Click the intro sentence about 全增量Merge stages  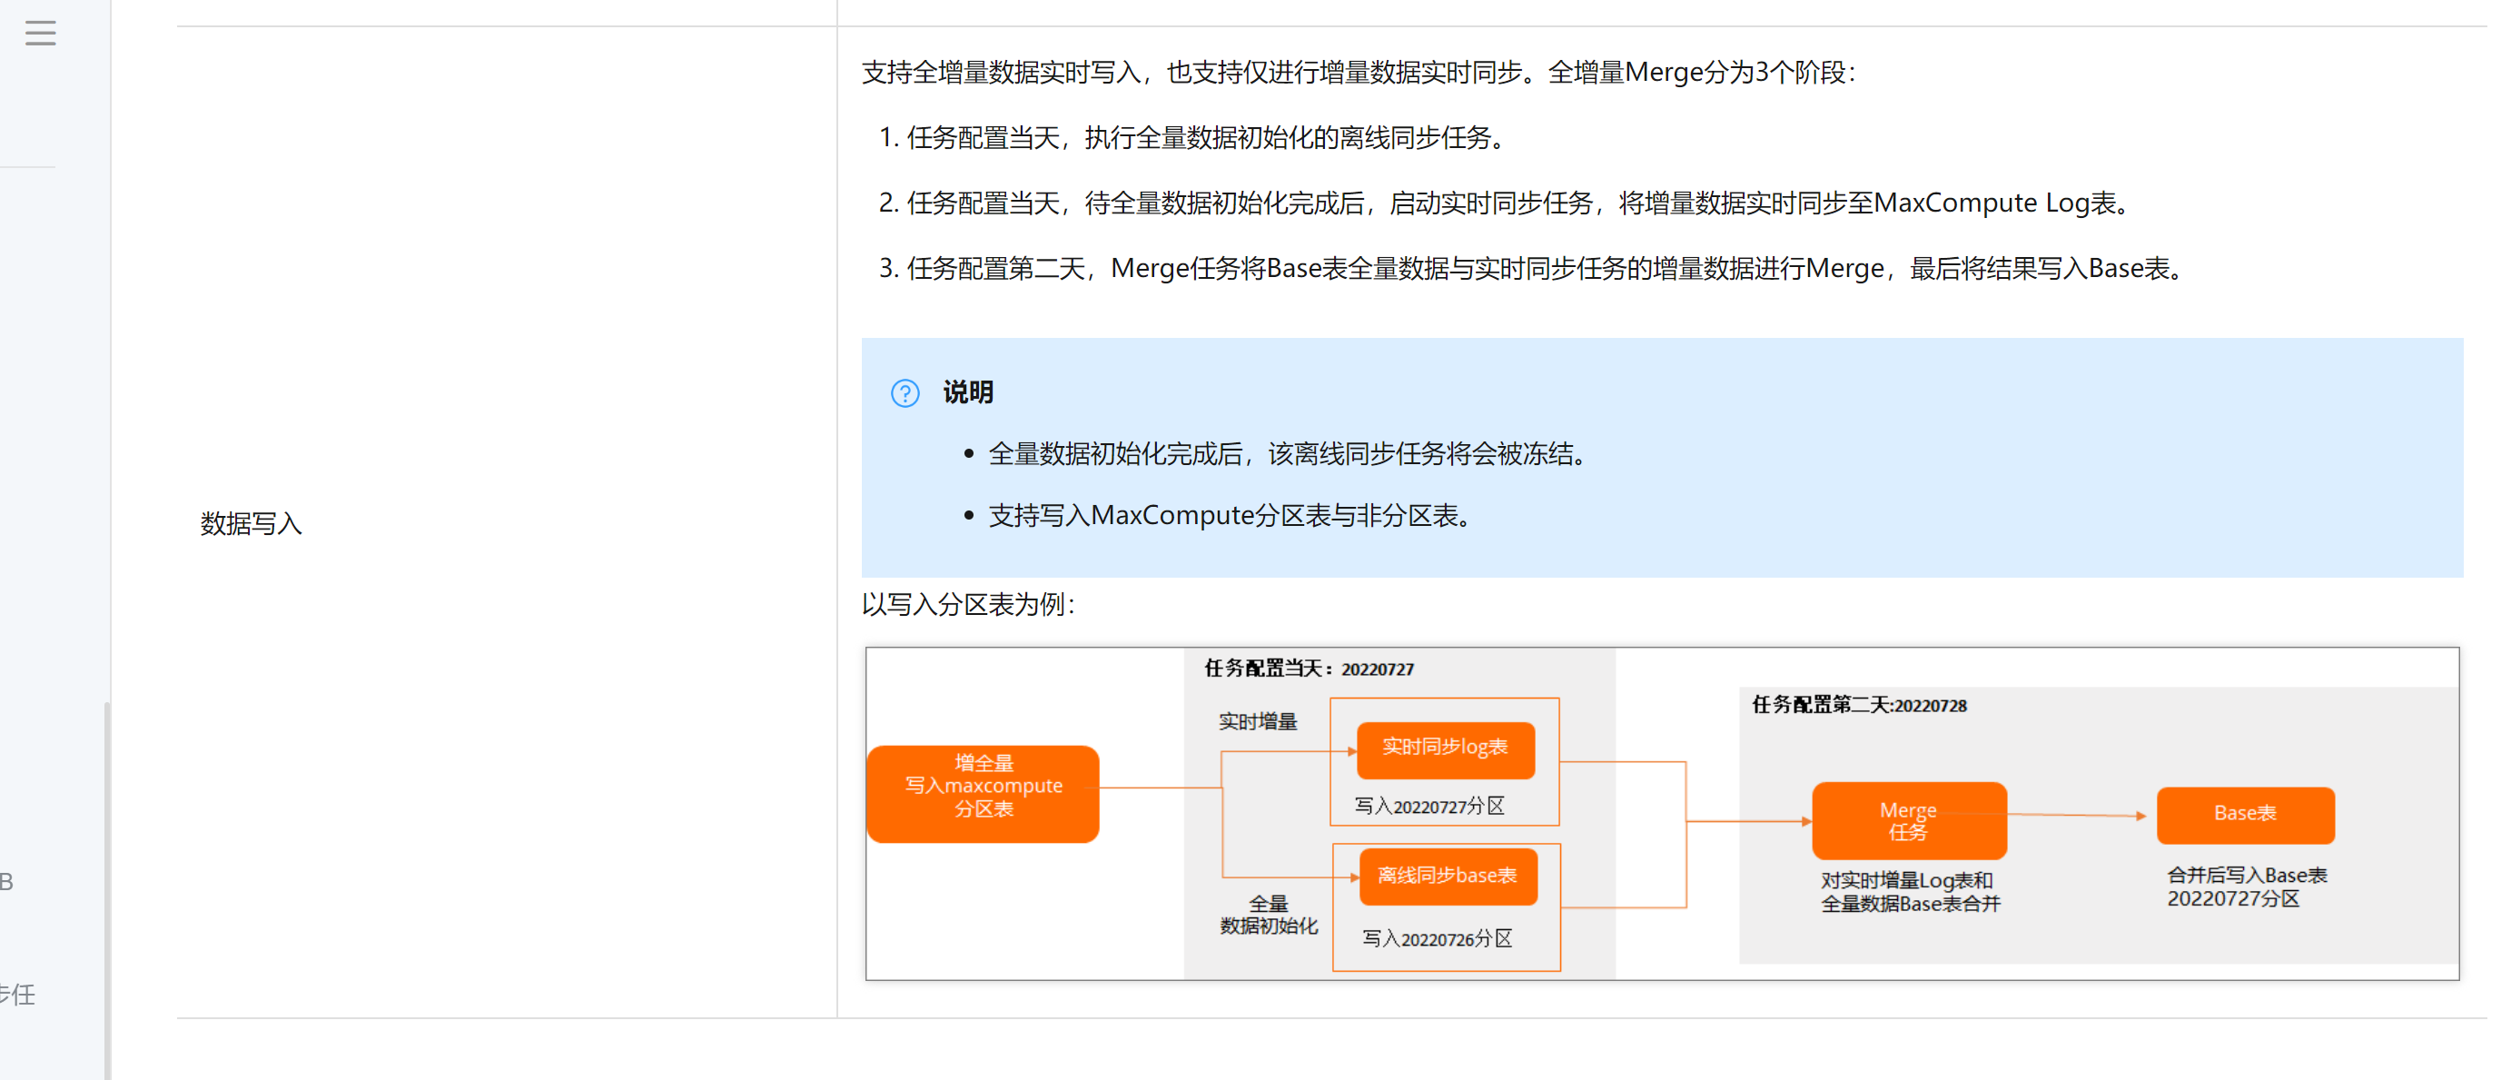1359,72
